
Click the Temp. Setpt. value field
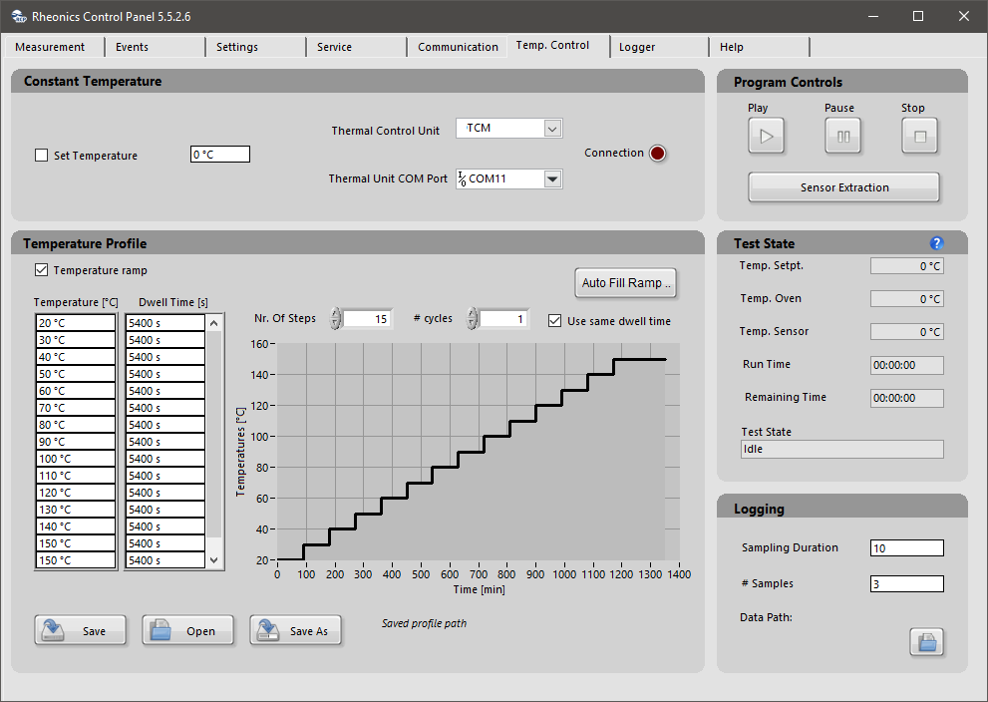coord(906,266)
